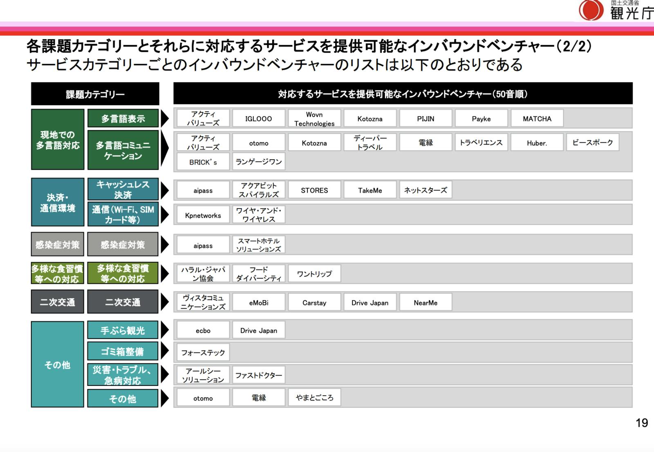Click the subtitle サービスカテゴリーごとの… line

click(x=275, y=65)
